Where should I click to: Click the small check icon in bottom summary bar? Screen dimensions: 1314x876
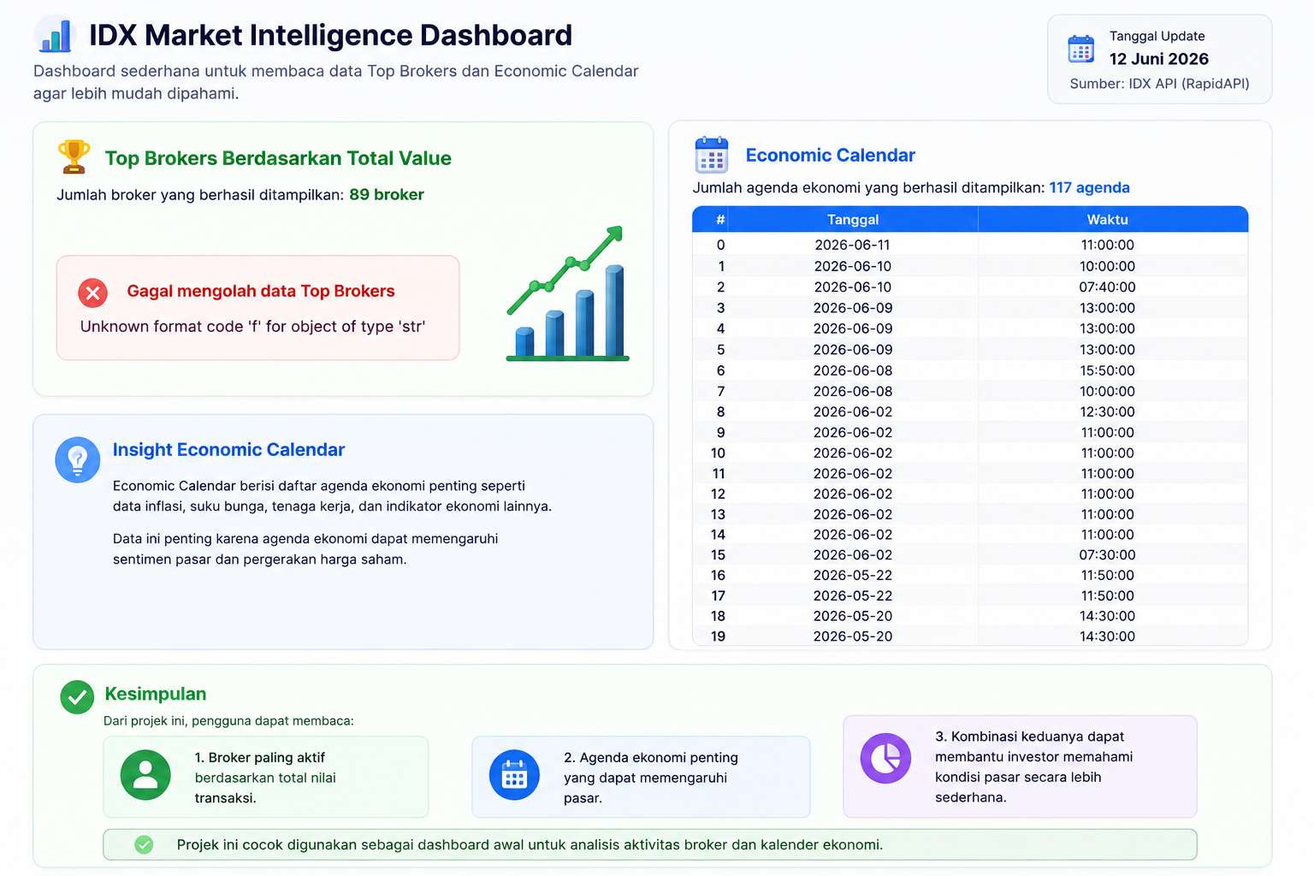(144, 844)
